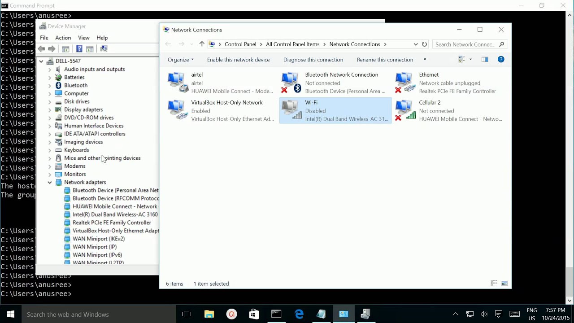The height and width of the screenshot is (323, 574).
Task: Open the volume control in system tray
Action: pos(484,314)
